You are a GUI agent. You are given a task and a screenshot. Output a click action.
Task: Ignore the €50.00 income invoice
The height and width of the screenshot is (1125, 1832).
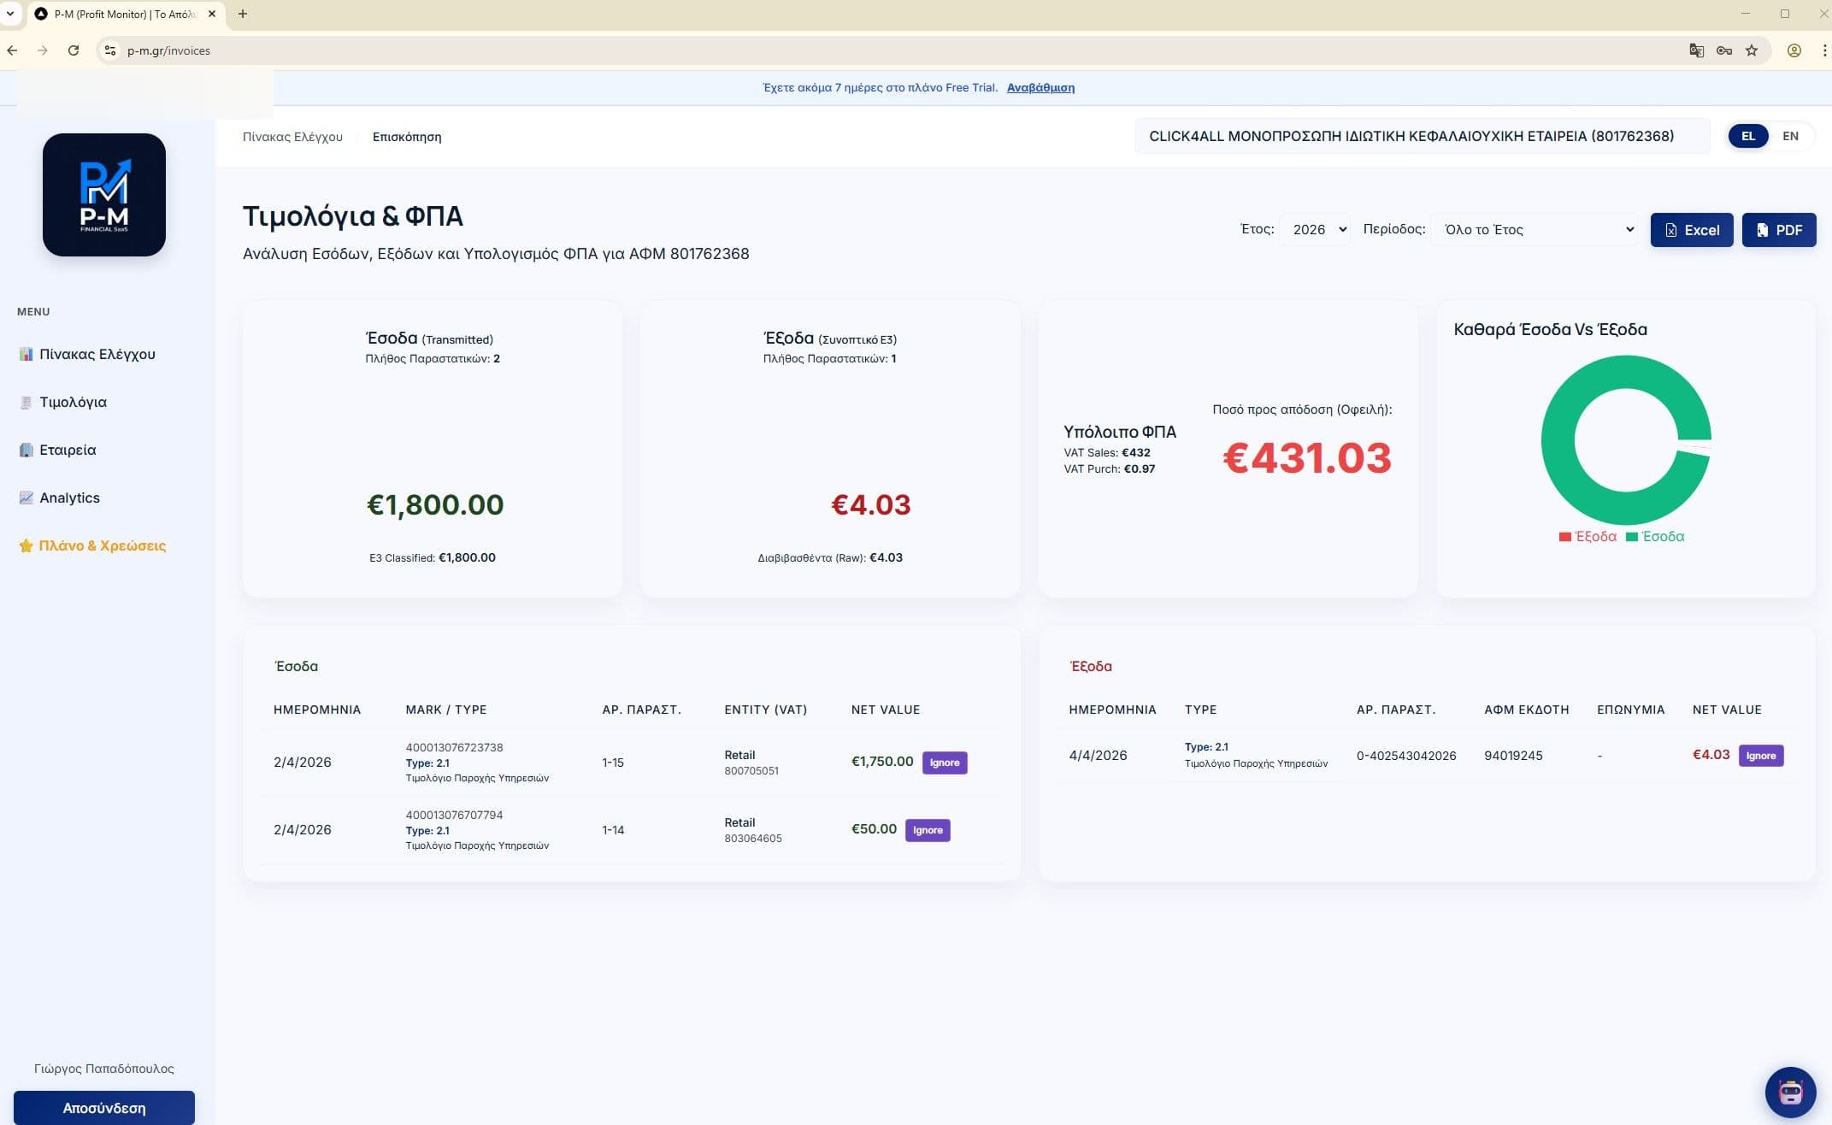(928, 830)
